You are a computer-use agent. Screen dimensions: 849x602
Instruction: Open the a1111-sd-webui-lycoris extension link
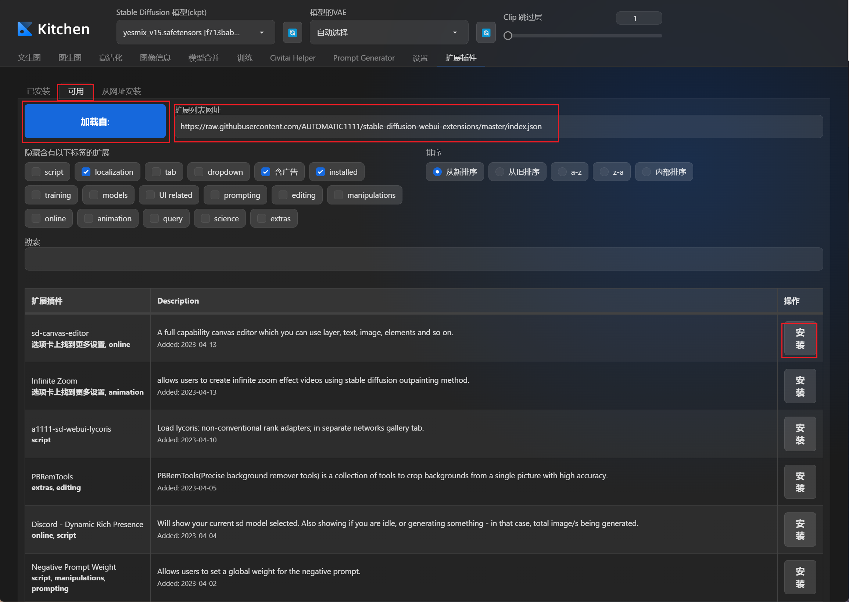[71, 429]
